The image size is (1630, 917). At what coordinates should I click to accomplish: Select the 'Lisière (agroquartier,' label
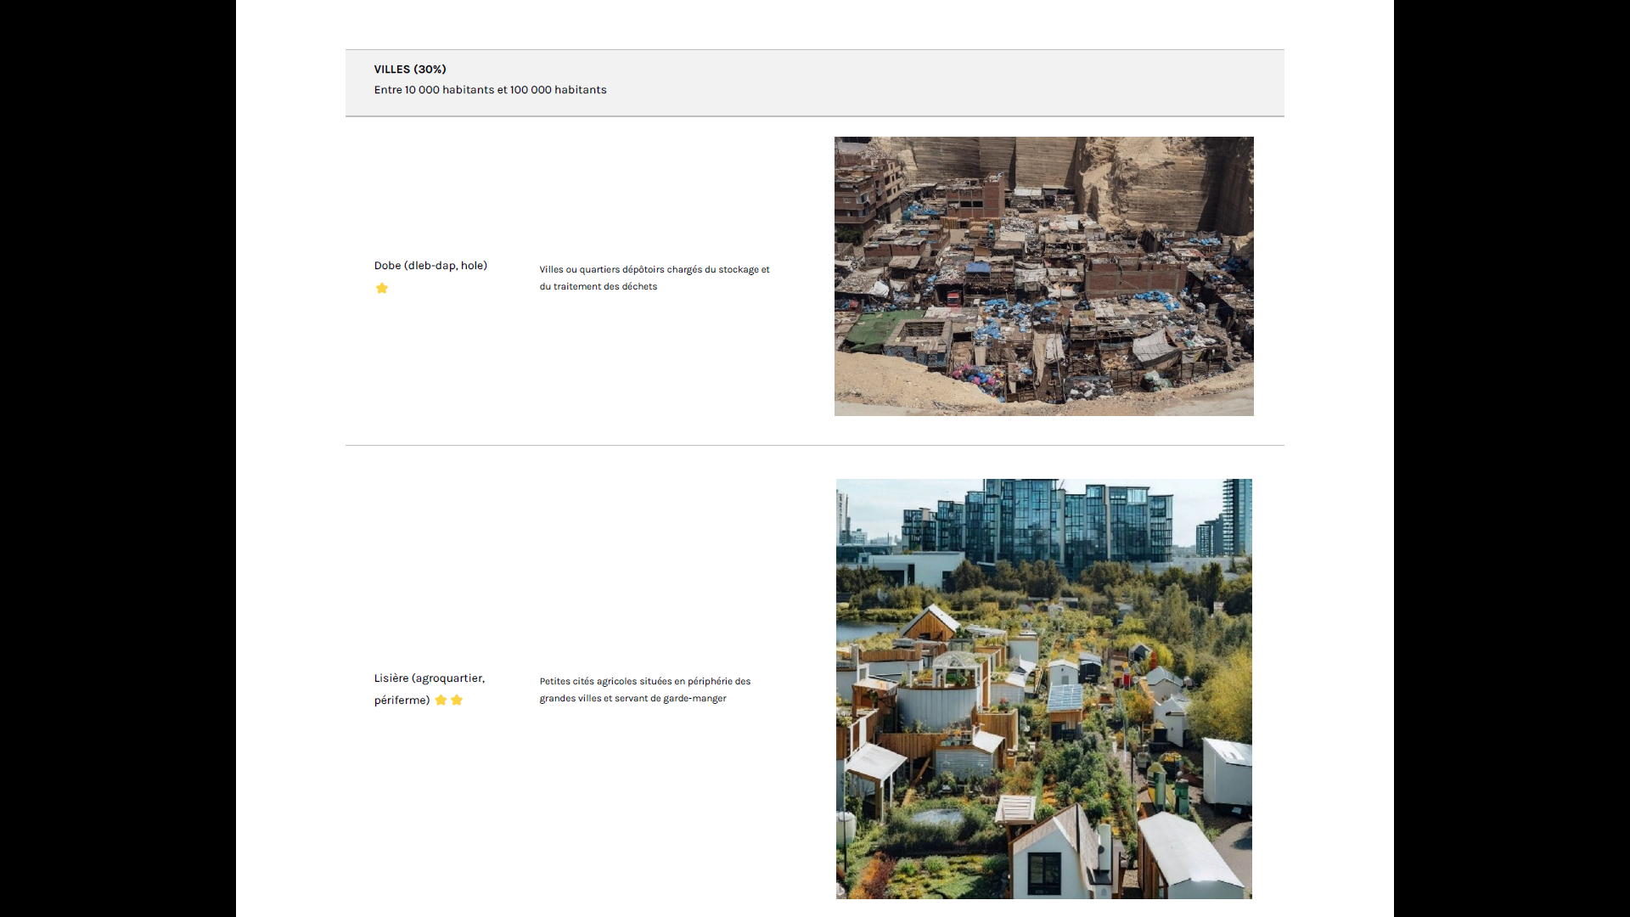click(x=429, y=678)
